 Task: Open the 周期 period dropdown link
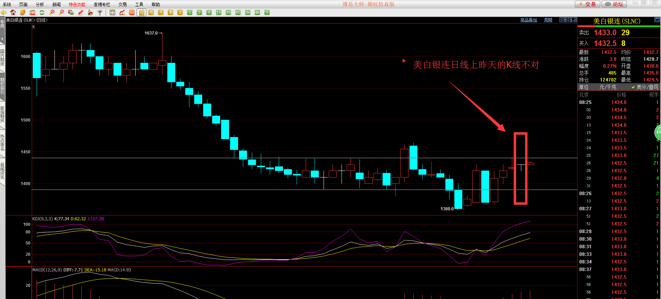[548, 20]
